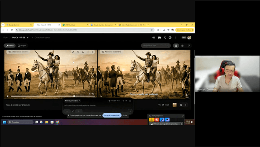This screenshot has height=147, width=260.
Task: Click Ocultar on sharing bar
Action: [x=125, y=115]
